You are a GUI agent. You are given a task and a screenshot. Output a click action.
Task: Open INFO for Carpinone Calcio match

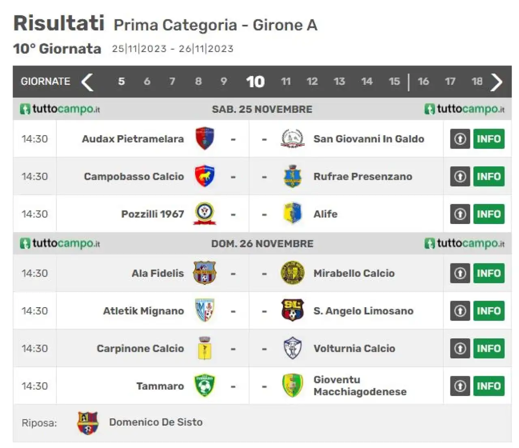[489, 348]
